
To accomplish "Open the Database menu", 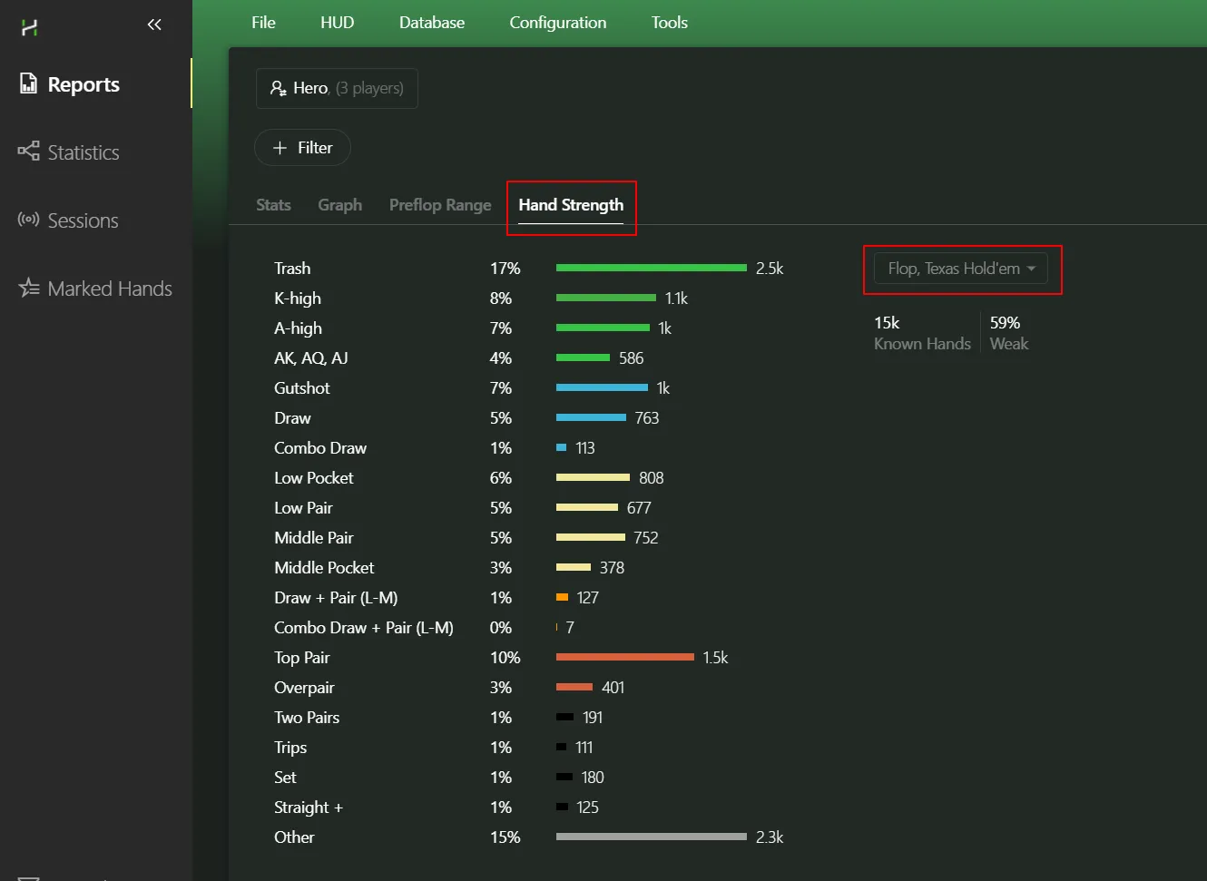I will point(431,23).
